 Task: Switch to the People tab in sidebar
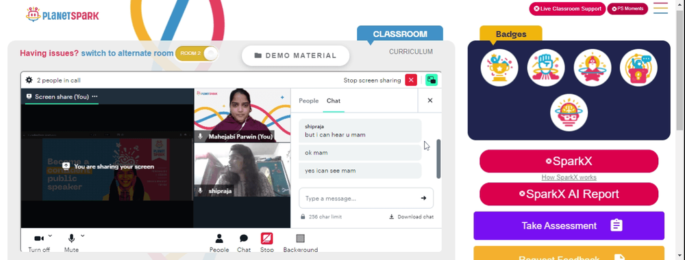tap(308, 100)
